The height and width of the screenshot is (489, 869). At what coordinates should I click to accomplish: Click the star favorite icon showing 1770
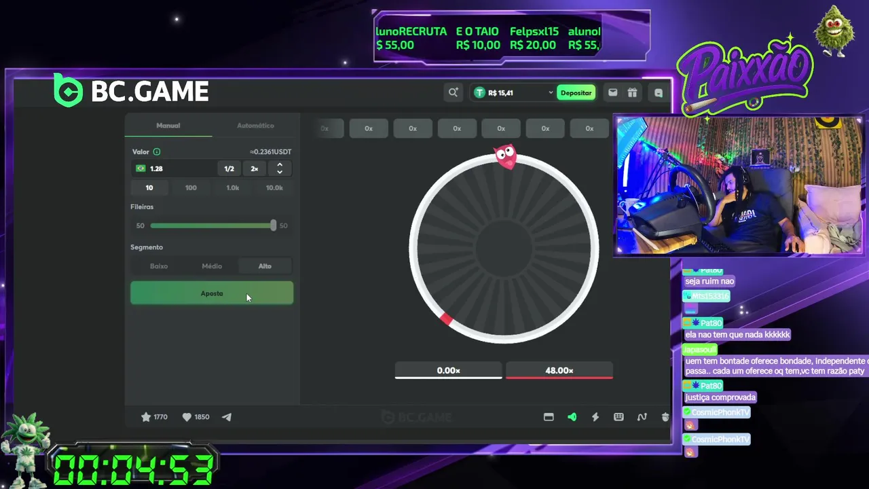coord(146,417)
